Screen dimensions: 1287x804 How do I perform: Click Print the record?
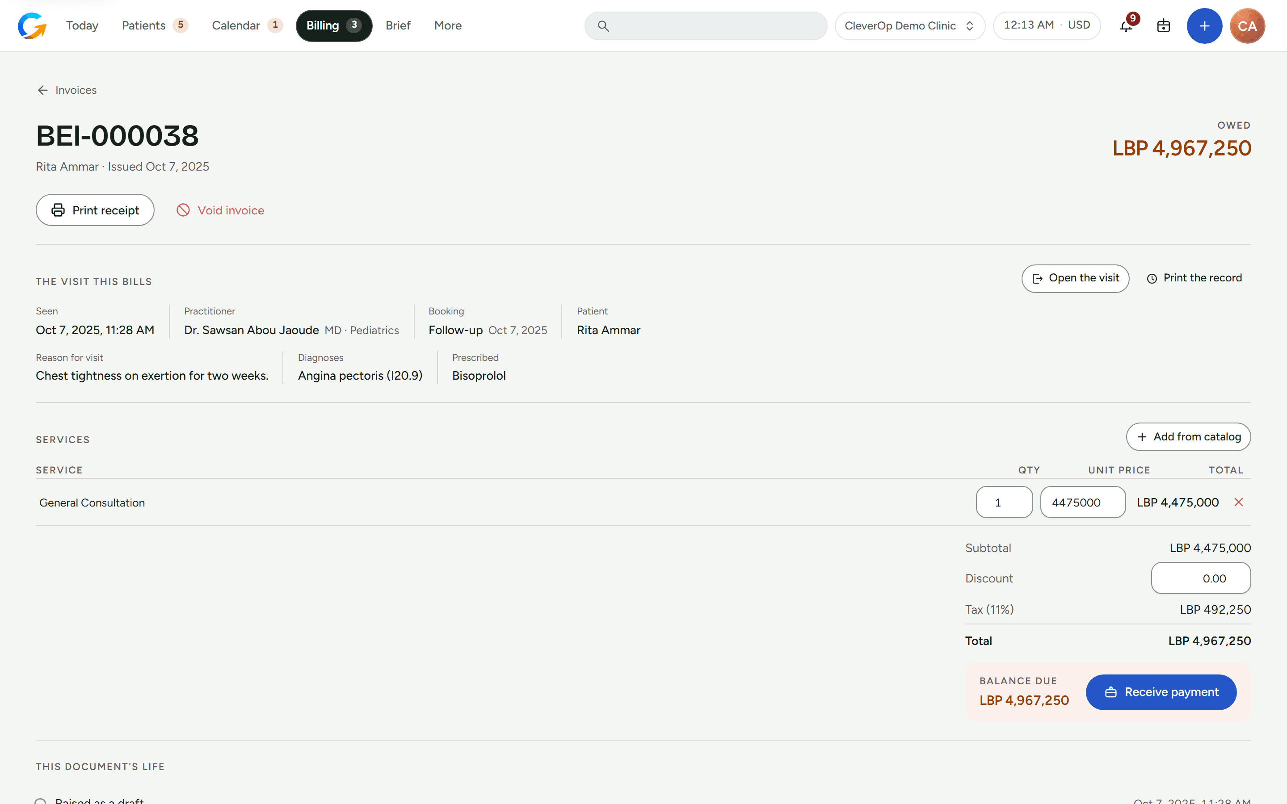pos(1194,278)
